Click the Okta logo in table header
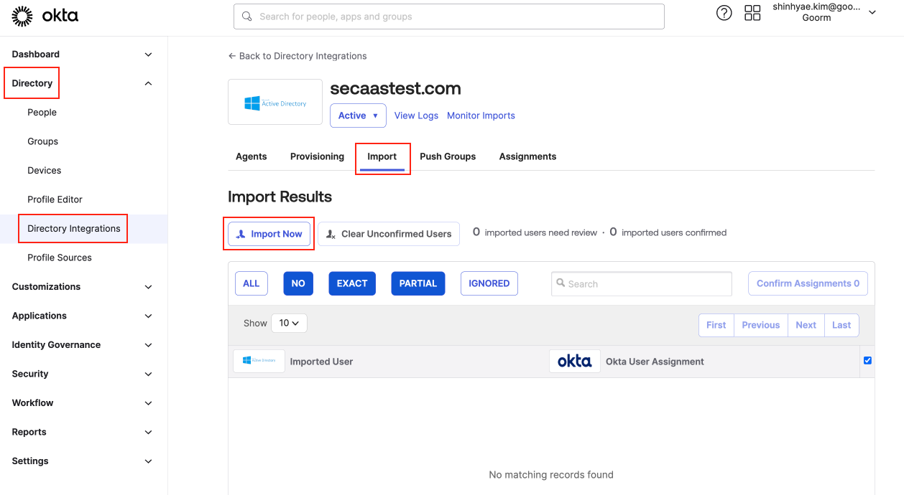 coord(574,362)
